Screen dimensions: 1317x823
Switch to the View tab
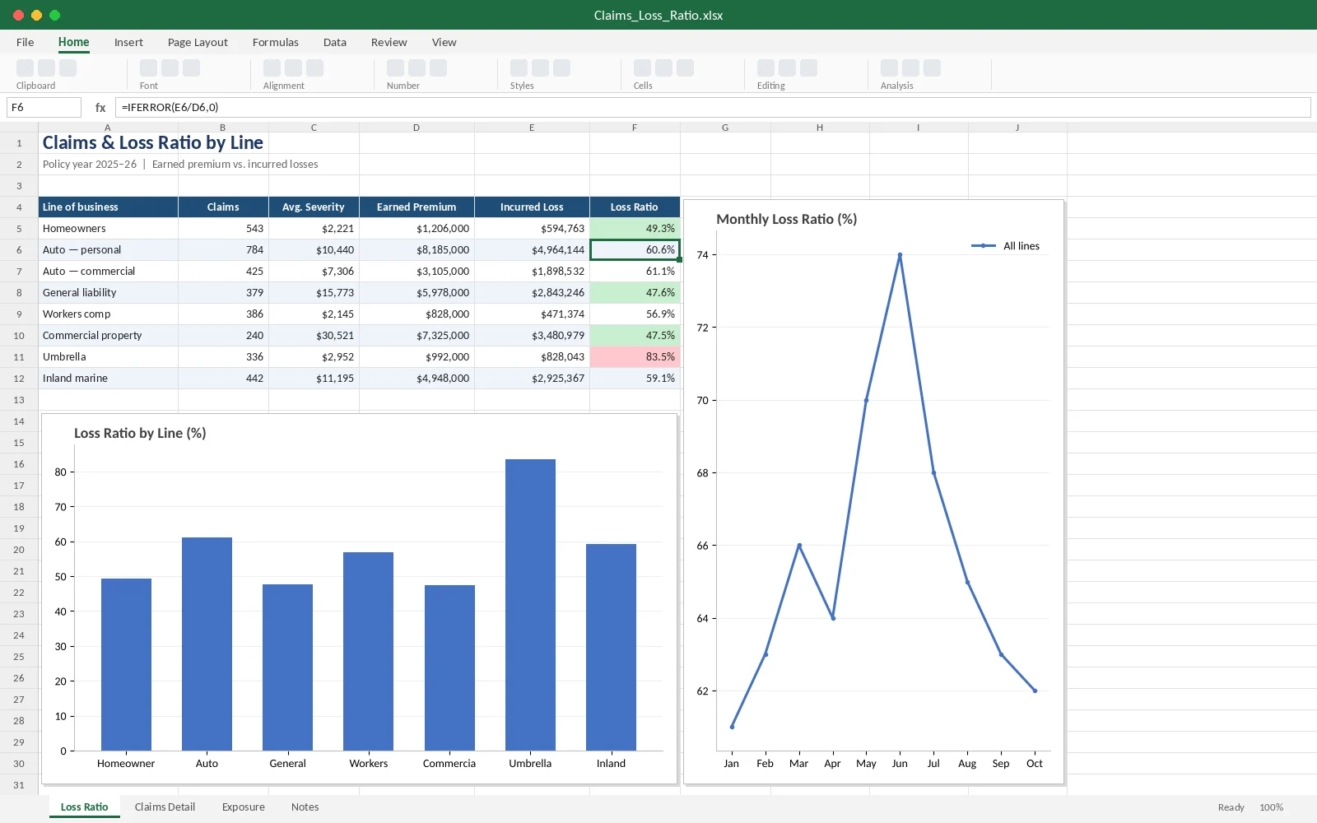pyautogui.click(x=444, y=42)
